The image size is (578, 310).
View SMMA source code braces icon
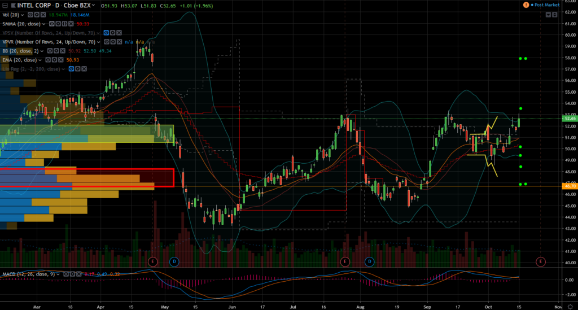64,24
